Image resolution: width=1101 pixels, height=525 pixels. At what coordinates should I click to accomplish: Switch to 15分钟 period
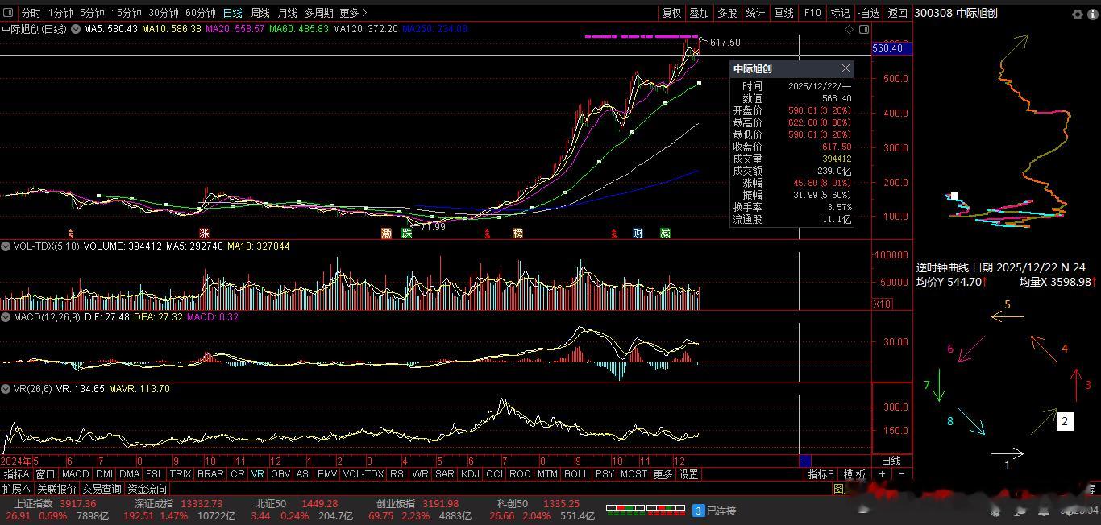[x=127, y=13]
